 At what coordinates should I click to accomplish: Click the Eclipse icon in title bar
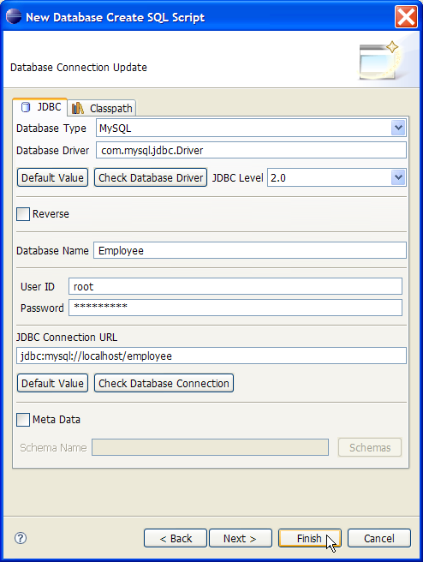tap(14, 16)
